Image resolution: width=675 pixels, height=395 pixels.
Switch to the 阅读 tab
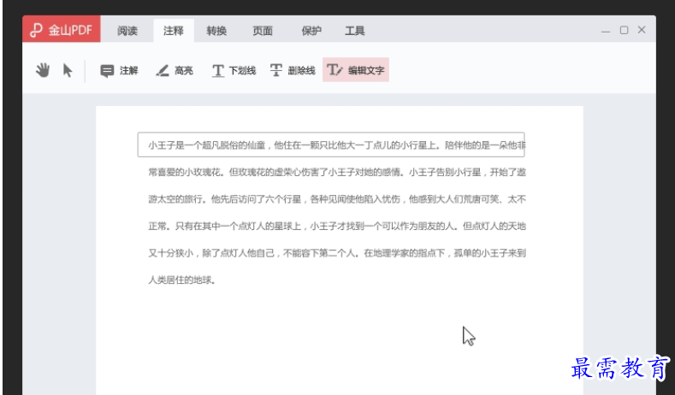[x=127, y=31]
